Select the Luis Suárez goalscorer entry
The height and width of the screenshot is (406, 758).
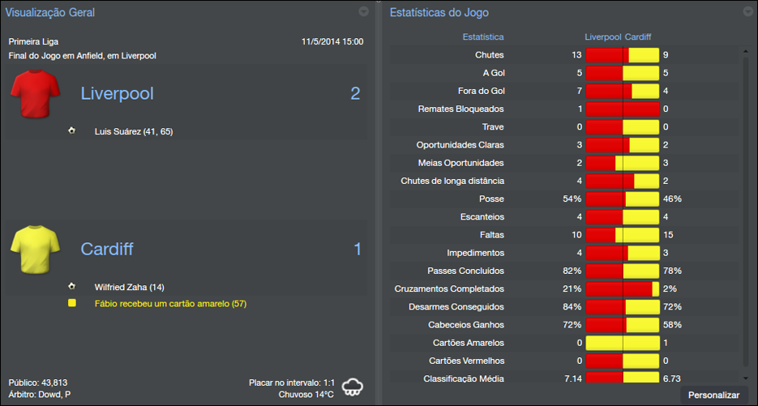[x=134, y=131]
